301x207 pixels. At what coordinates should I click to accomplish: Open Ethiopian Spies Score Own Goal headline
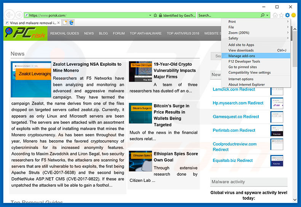tap(176, 157)
